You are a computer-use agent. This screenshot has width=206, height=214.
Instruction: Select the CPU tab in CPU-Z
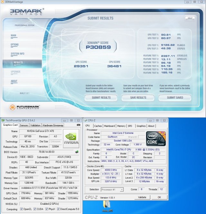click(x=88, y=126)
